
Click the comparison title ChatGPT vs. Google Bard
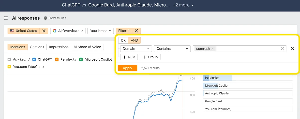(116, 5)
